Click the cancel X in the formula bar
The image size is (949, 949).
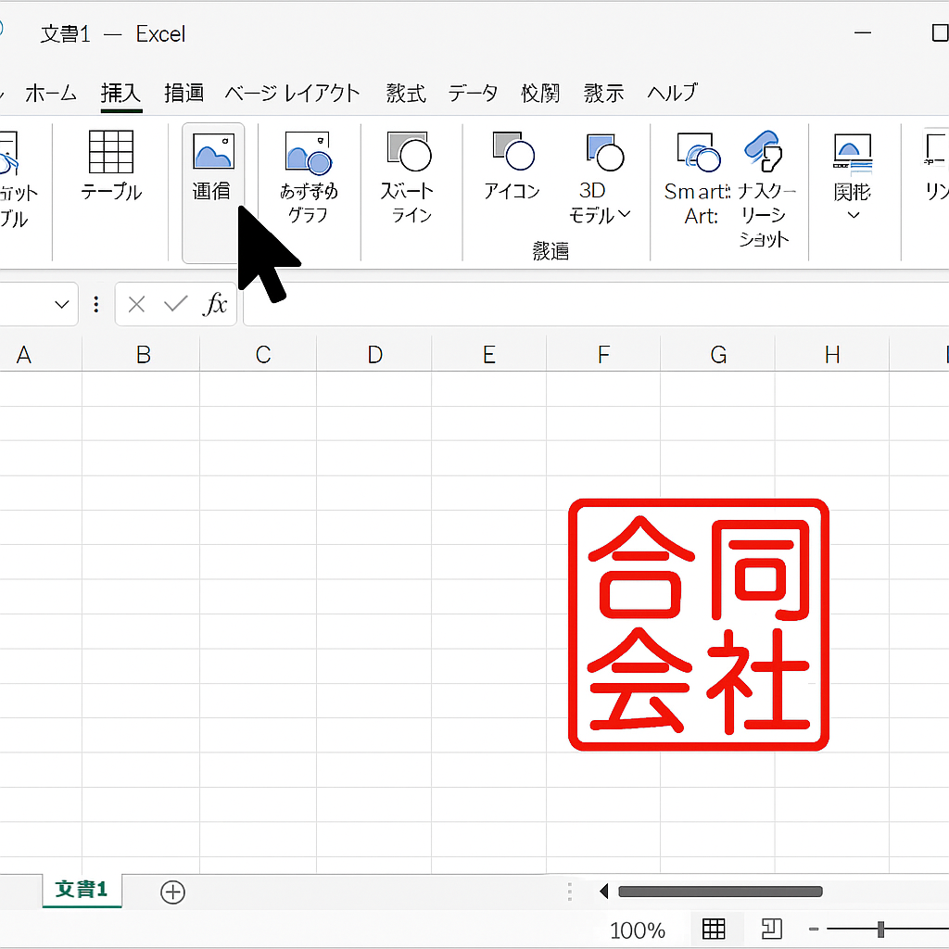click(137, 304)
